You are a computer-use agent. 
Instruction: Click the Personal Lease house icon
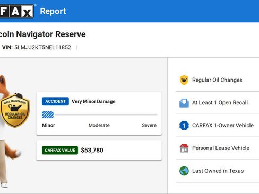point(184,148)
